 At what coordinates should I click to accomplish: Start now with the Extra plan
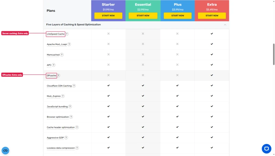212,15
